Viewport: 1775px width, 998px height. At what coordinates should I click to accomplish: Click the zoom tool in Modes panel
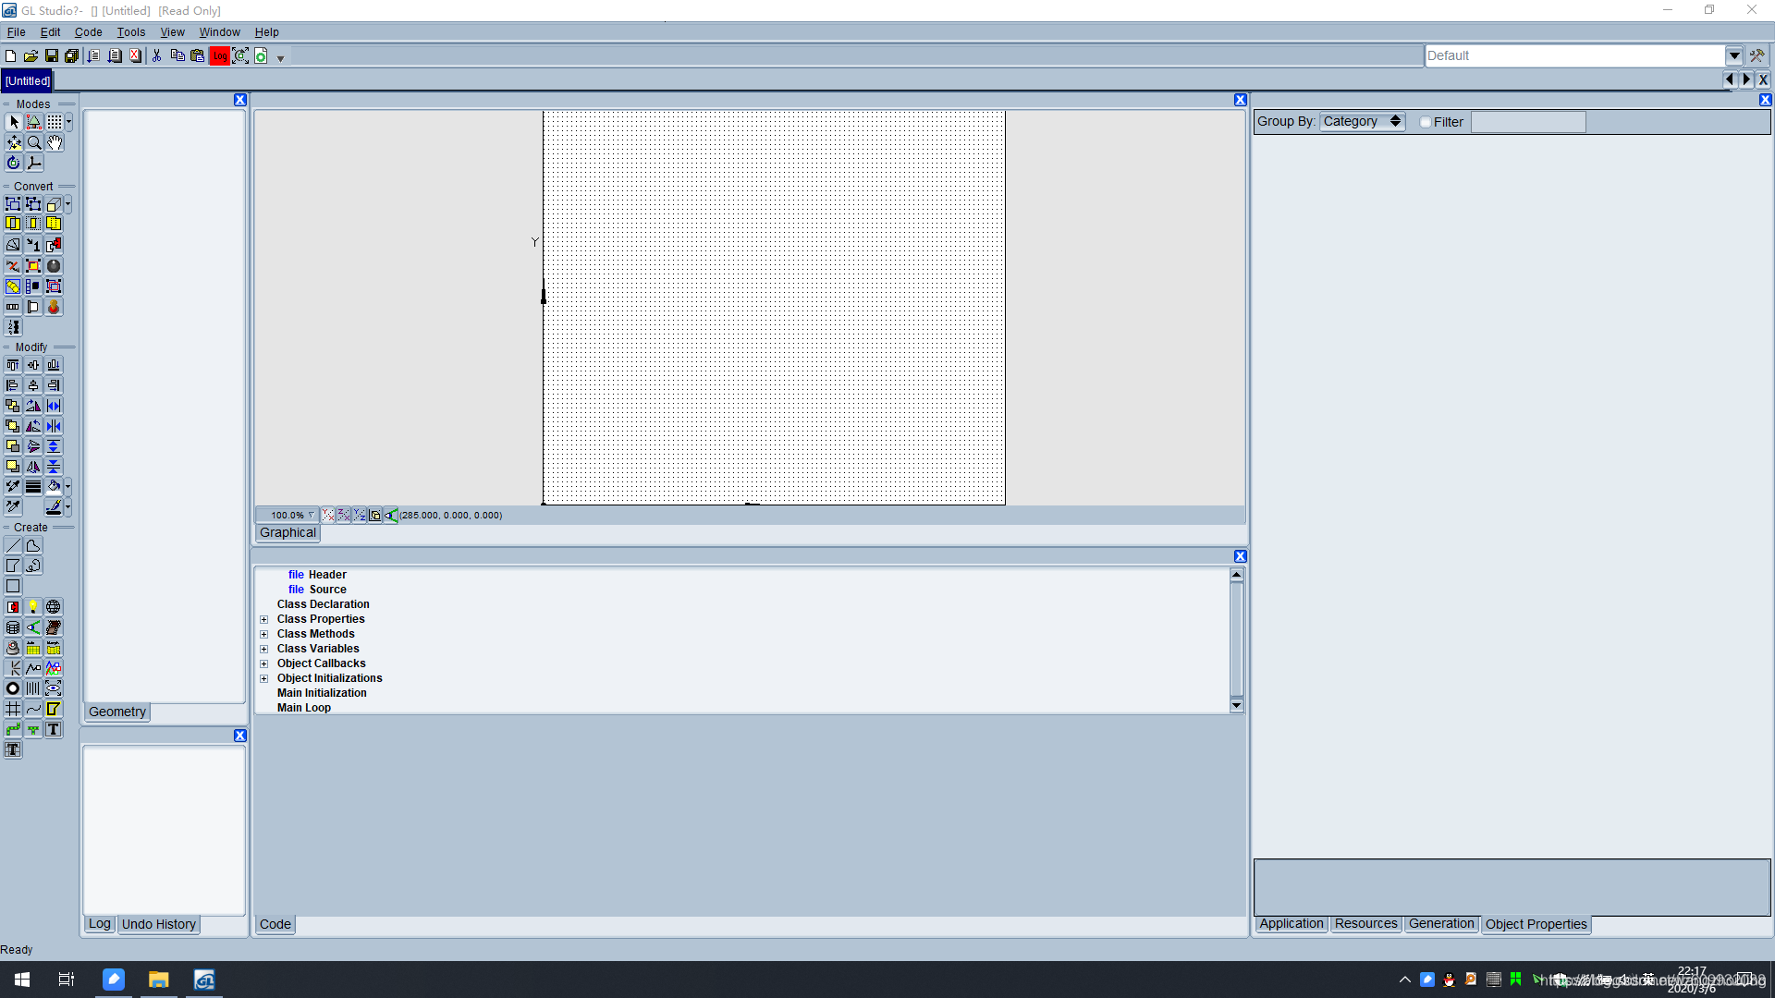[x=33, y=142]
